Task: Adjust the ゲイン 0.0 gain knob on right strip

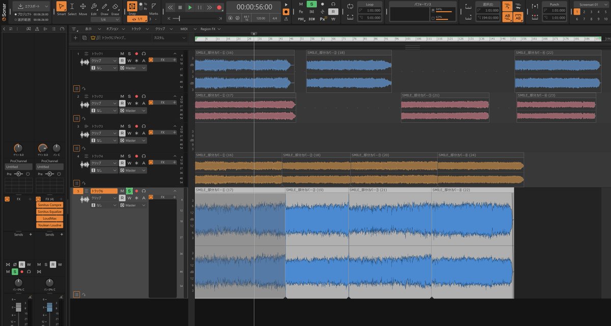Action: click(43, 148)
